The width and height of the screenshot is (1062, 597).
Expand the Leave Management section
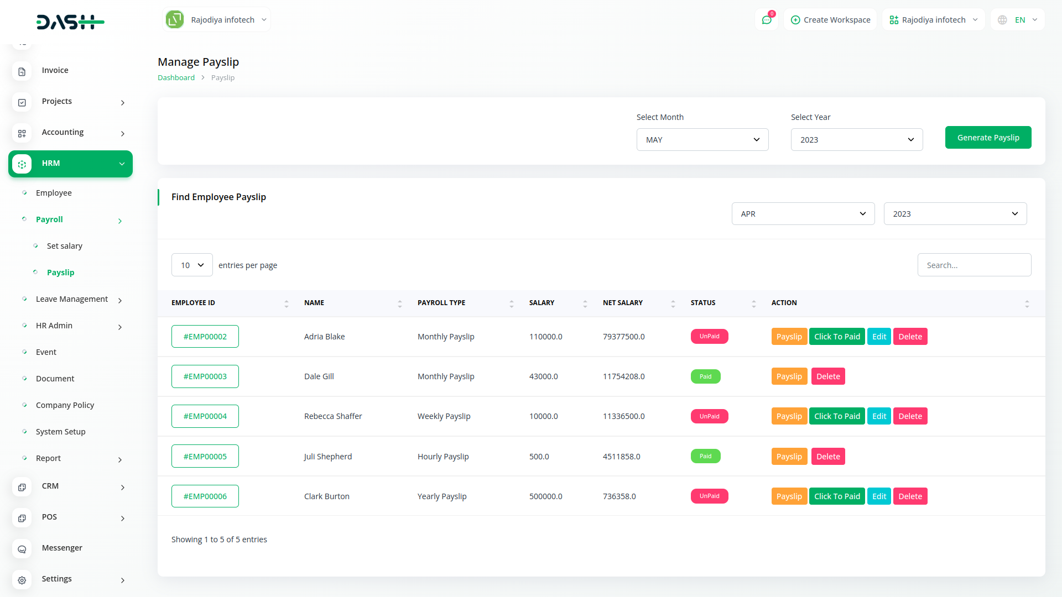click(x=72, y=299)
